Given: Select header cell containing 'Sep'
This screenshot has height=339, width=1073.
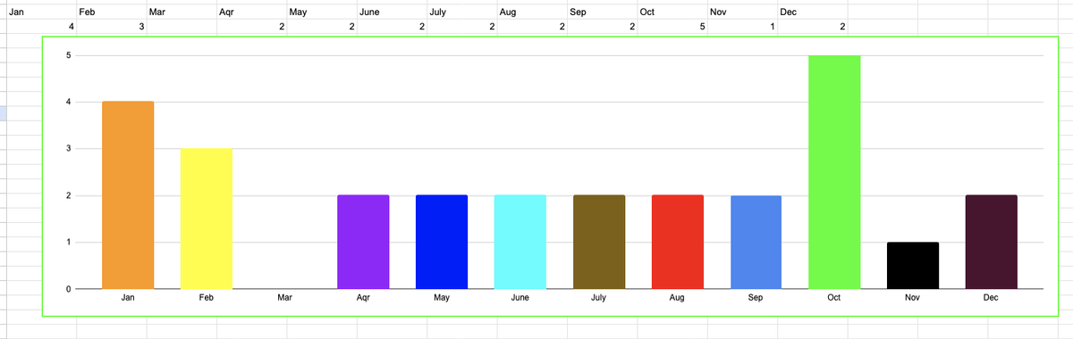Looking at the screenshot, I should tap(603, 12).
